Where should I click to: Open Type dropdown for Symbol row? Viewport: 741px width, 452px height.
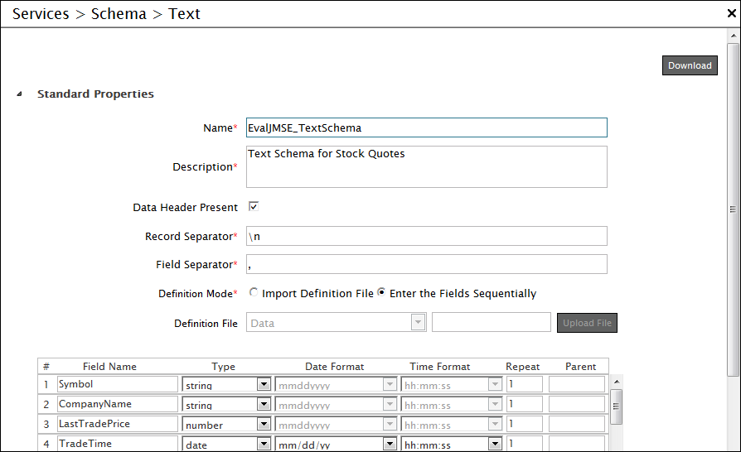[x=264, y=384]
